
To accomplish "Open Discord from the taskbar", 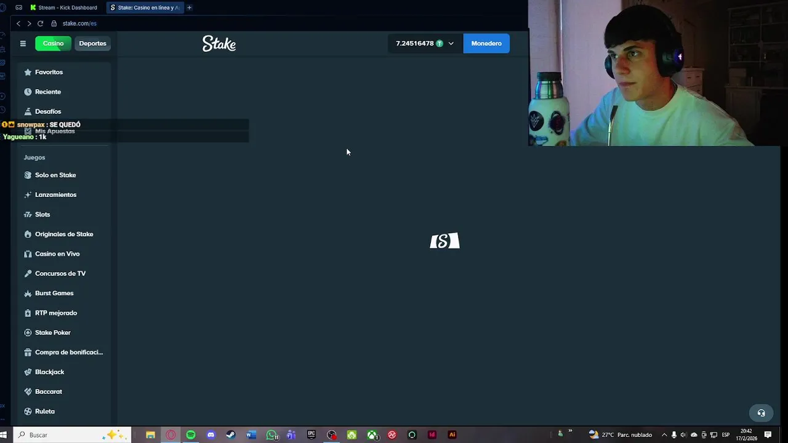I will click(x=211, y=435).
